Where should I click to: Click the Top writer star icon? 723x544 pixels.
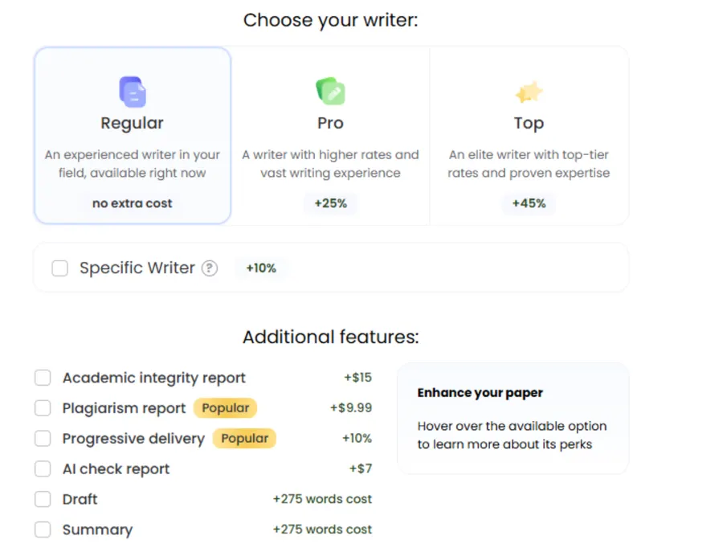coord(529,92)
